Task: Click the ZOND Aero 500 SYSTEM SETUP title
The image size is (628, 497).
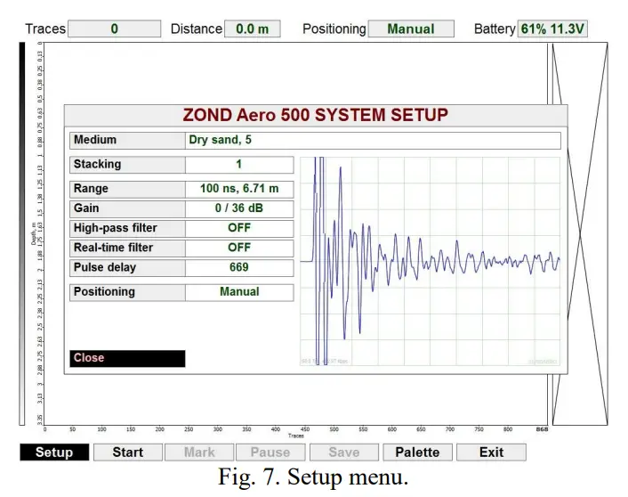Action: (316, 116)
